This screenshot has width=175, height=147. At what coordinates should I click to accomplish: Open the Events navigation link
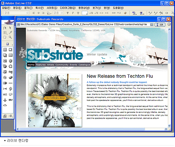pyautogui.click(x=73, y=65)
